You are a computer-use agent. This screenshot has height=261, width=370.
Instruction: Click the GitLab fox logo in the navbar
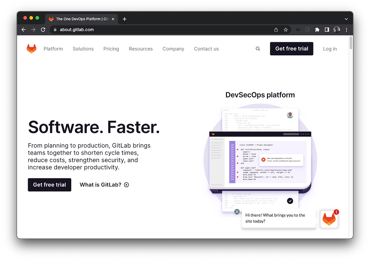tap(31, 48)
